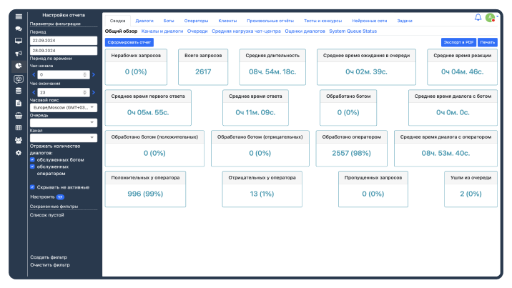Viewport: 512px width, 288px height.
Task: Click Среднее время реакции value 0ч 04м. 46с.
Action: 463,71
